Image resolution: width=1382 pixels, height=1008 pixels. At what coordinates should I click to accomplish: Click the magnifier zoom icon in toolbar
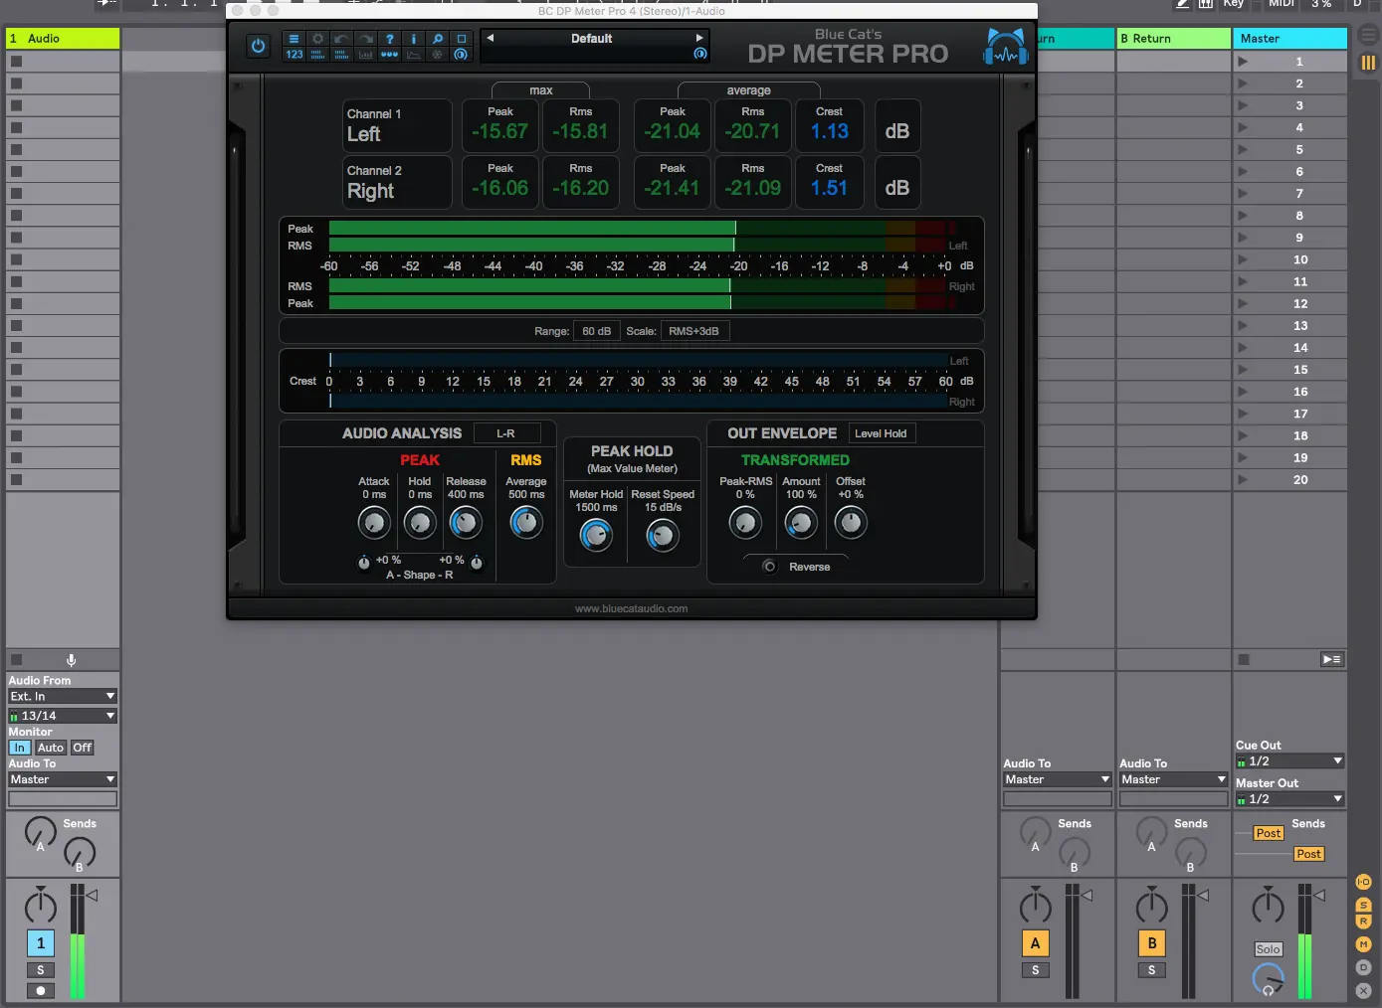437,39
